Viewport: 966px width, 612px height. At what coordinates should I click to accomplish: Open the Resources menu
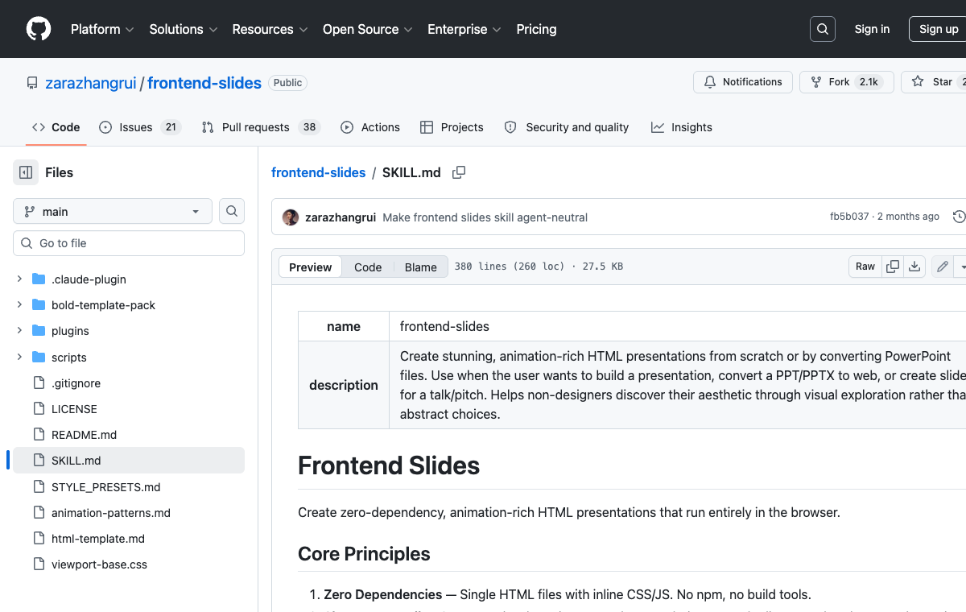[270, 29]
